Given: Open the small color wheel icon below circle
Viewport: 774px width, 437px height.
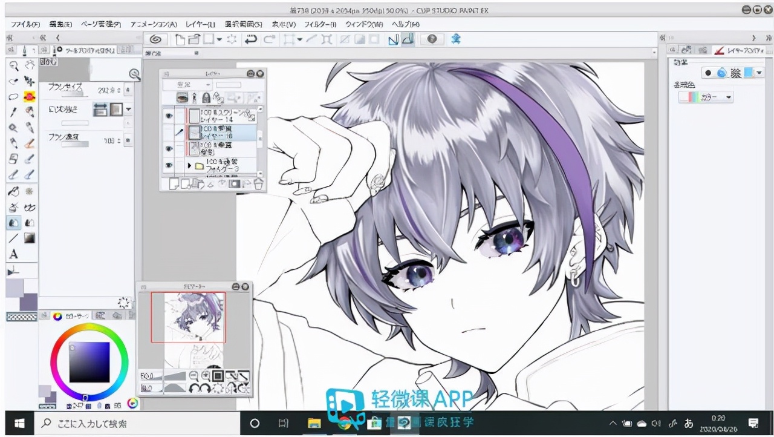Looking at the screenshot, I should point(133,403).
